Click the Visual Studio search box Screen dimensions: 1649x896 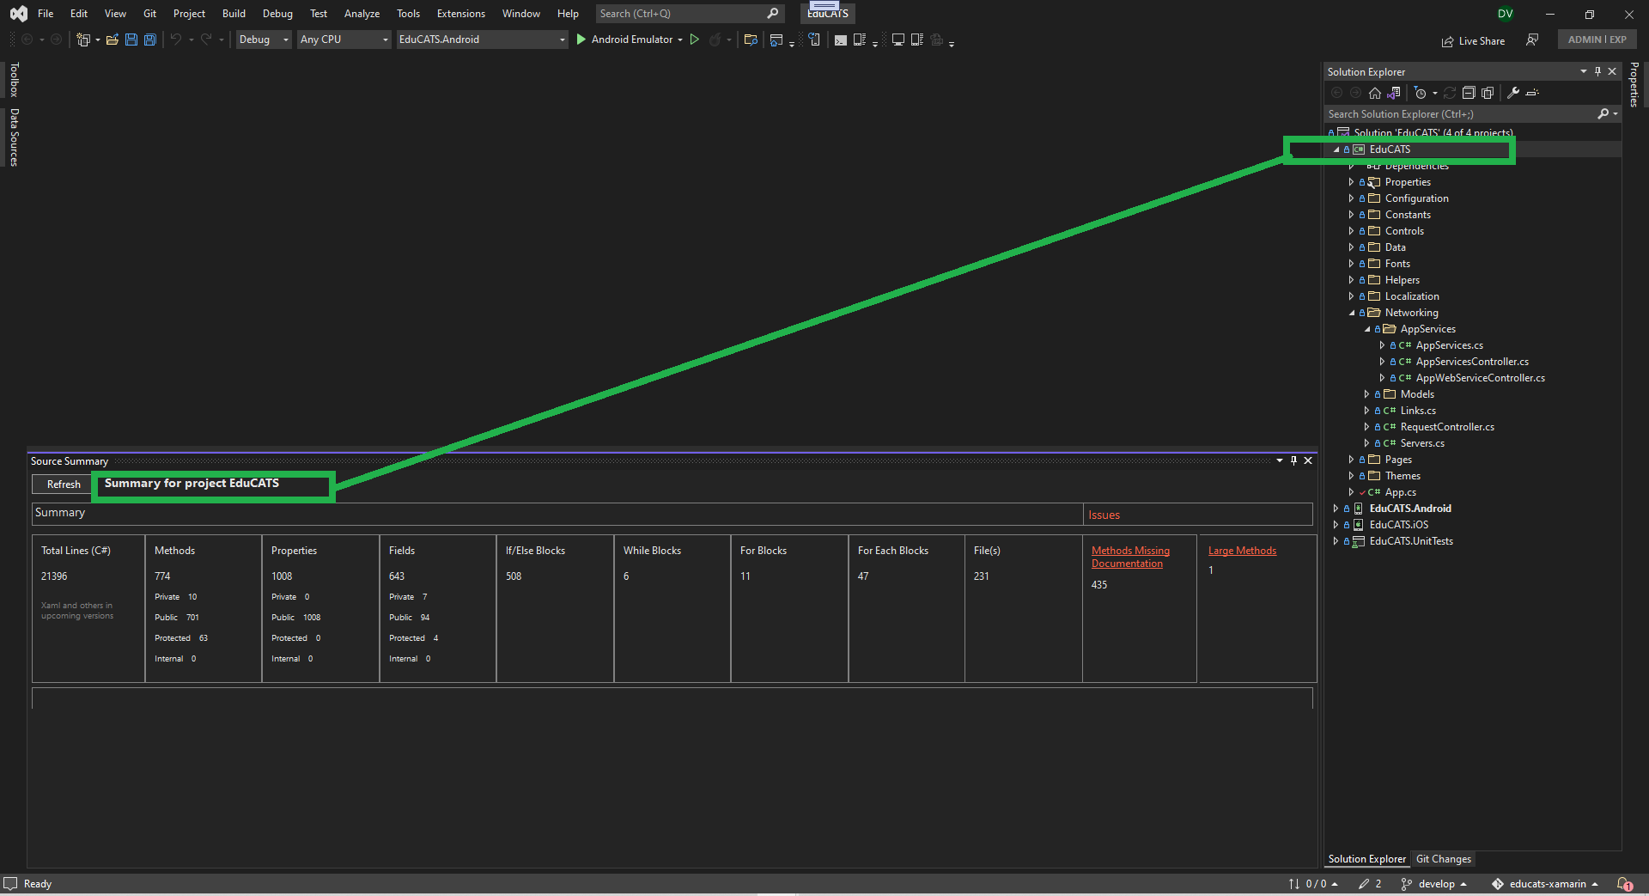pyautogui.click(x=690, y=14)
